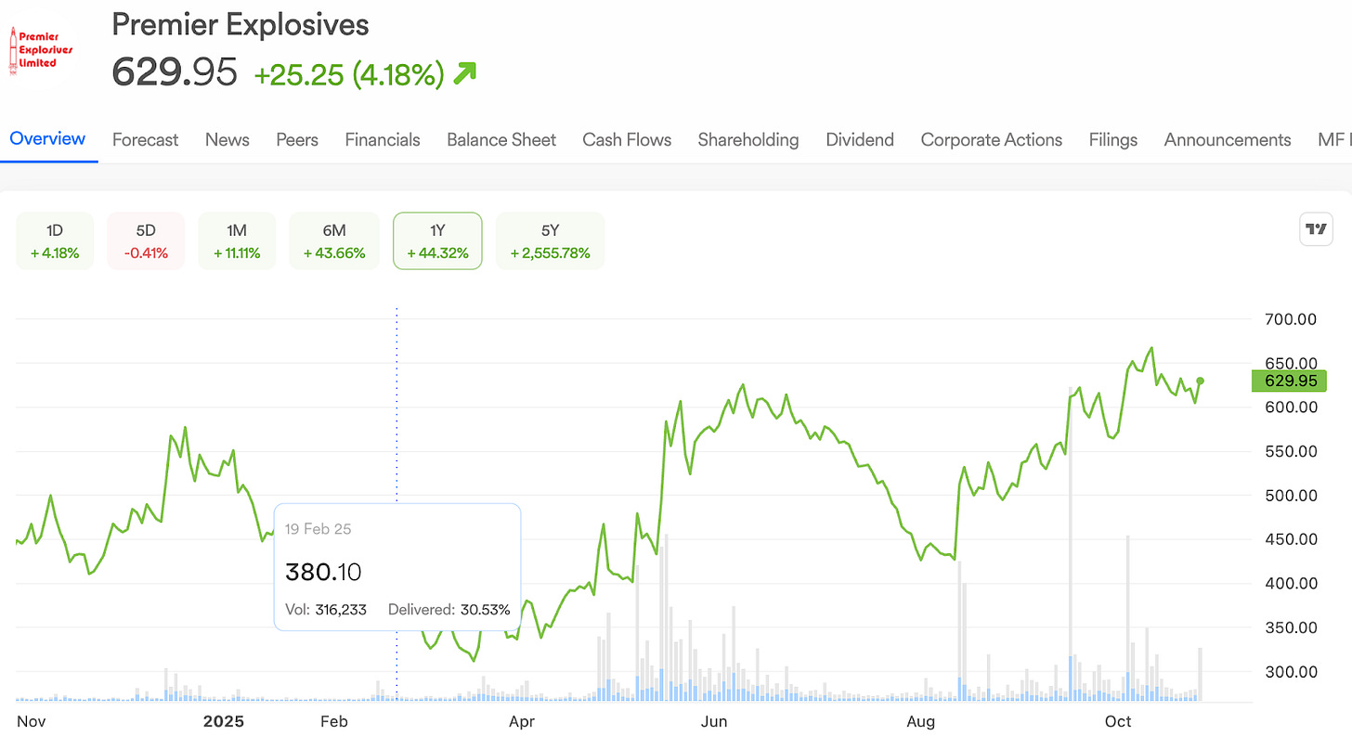Click the Vol: 316,233 tooltip value
1352x750 pixels.
pyautogui.click(x=326, y=610)
